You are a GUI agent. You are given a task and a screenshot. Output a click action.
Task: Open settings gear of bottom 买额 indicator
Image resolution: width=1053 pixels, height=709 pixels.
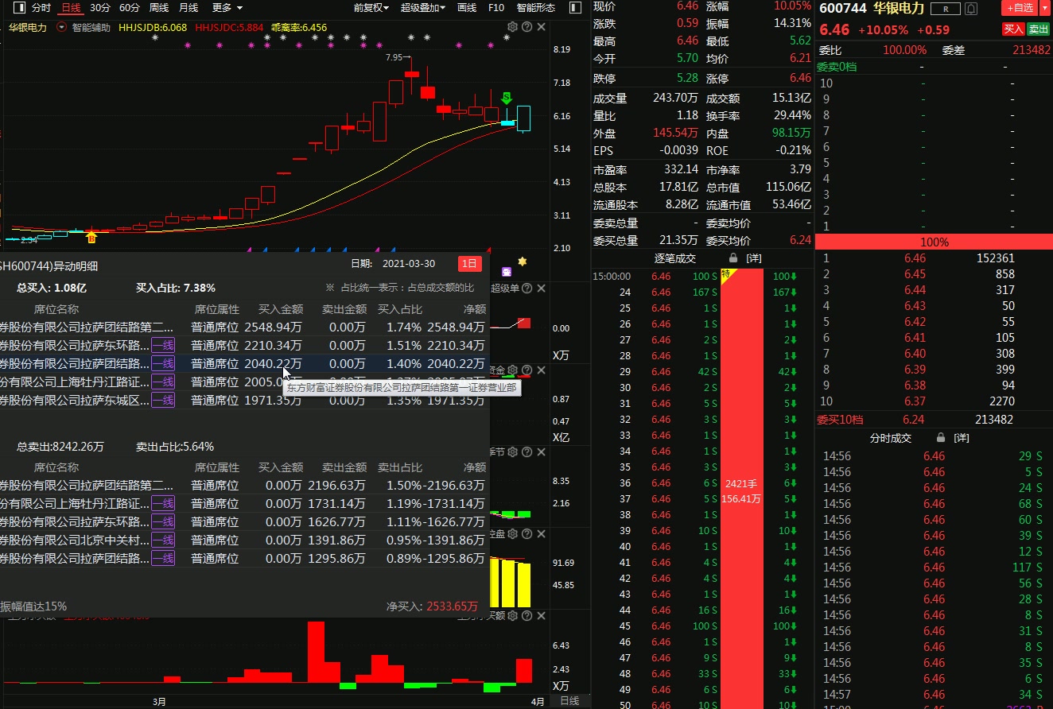tap(512, 615)
